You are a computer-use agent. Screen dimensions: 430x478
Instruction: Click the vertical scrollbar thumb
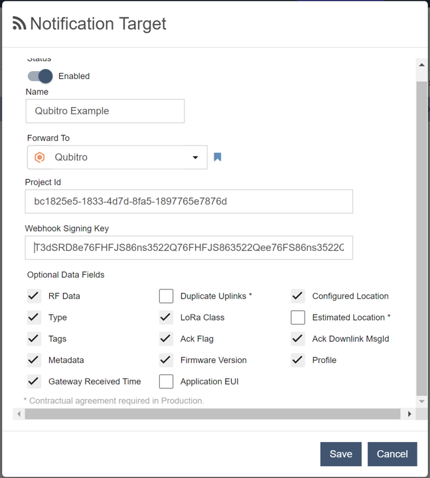click(422, 238)
